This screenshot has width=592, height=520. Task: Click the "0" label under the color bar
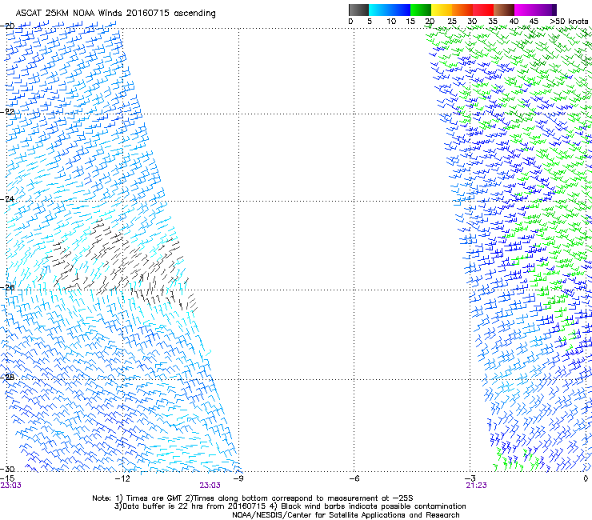(x=350, y=21)
